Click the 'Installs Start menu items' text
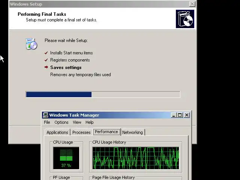This screenshot has width=240, height=180. point(72,53)
